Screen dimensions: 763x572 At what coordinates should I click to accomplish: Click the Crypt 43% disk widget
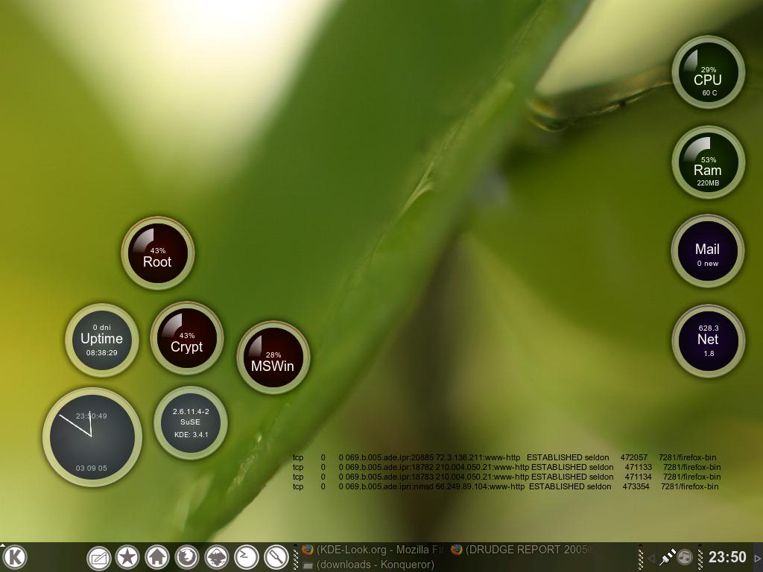pyautogui.click(x=187, y=338)
